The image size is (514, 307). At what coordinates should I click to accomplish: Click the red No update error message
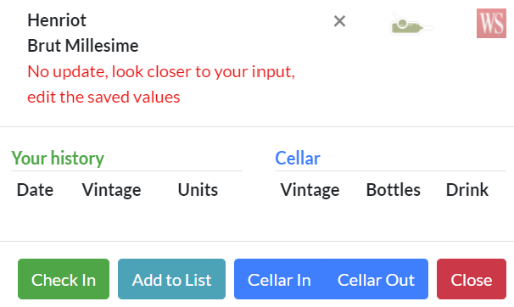tap(161, 71)
